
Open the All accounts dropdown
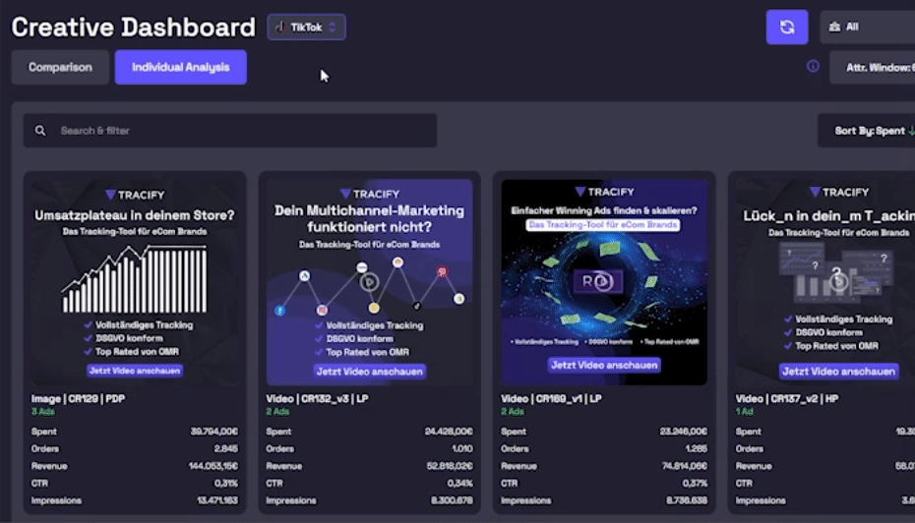pos(870,27)
